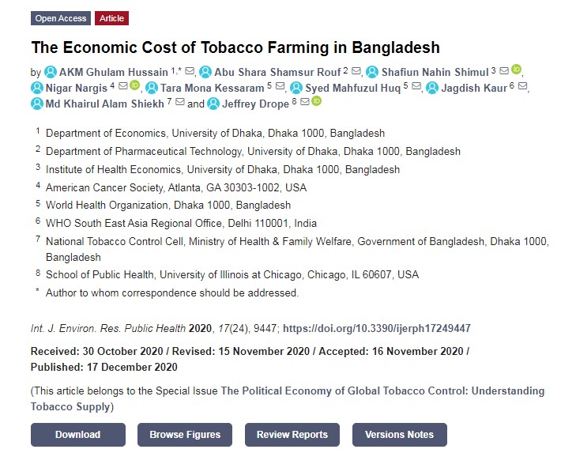Viewport: 576px width, 468px height.
Task: Open the Versions Notes button
Action: click(399, 435)
